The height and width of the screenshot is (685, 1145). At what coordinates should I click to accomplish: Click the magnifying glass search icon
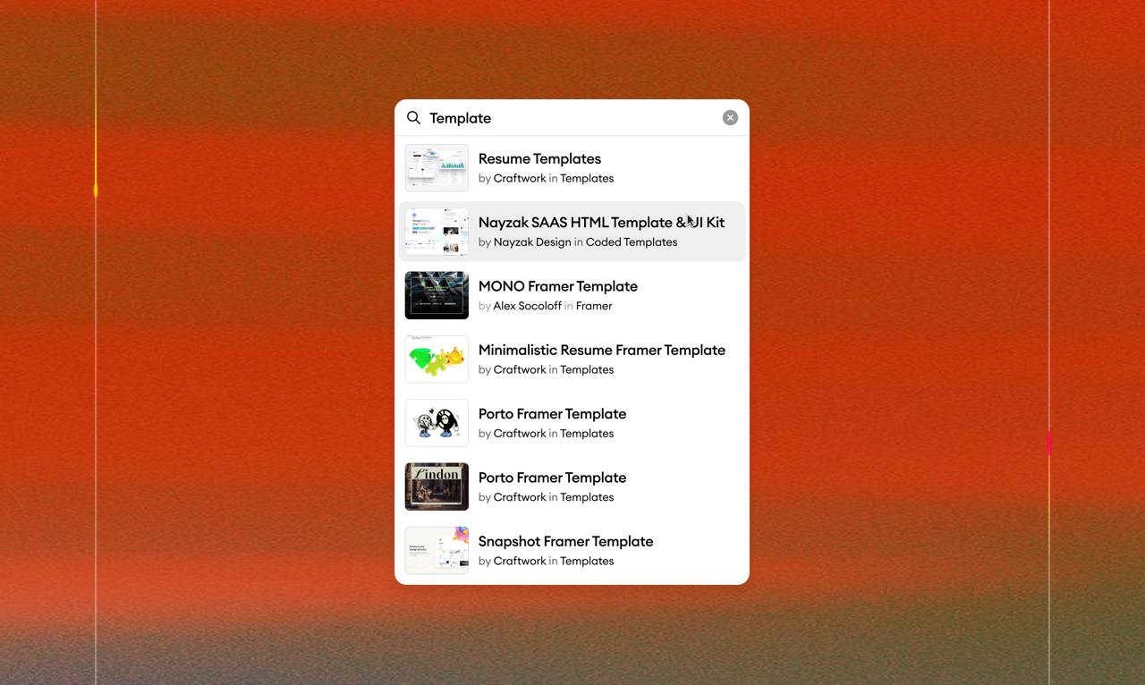413,118
